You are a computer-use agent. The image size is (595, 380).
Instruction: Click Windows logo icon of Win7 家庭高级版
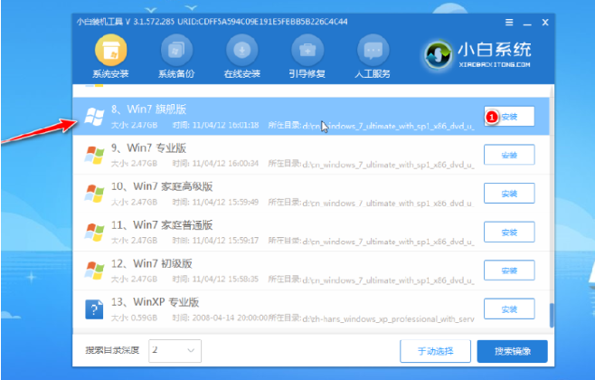tap(94, 194)
